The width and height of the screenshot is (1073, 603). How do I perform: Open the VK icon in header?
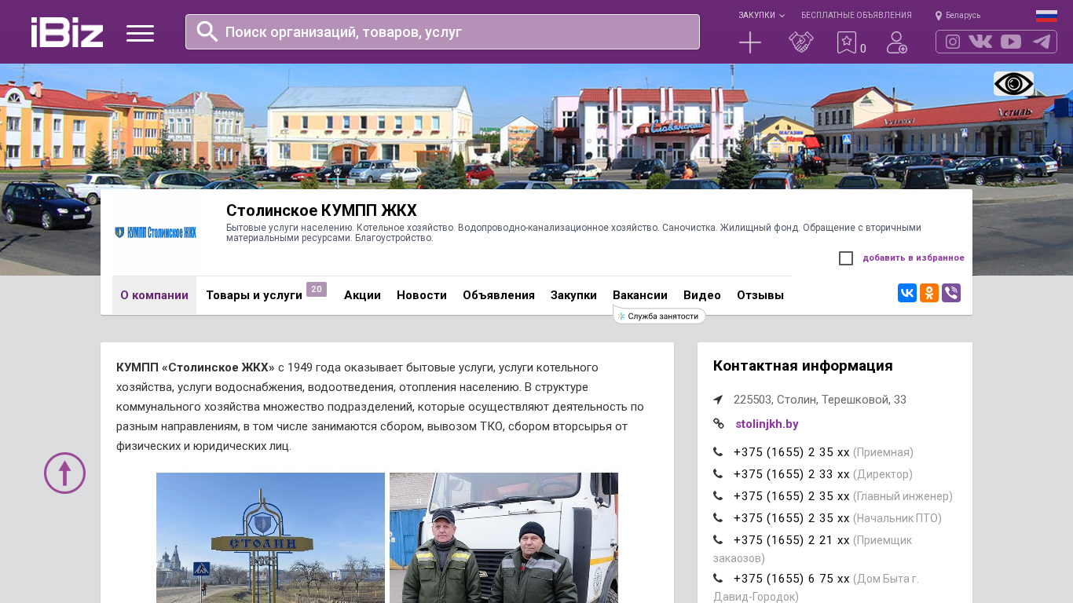click(980, 42)
